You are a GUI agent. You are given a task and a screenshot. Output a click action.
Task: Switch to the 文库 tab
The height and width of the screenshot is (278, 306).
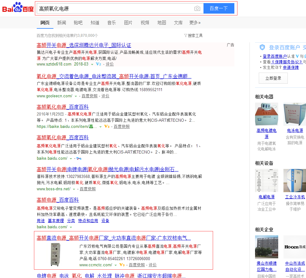point(178,23)
